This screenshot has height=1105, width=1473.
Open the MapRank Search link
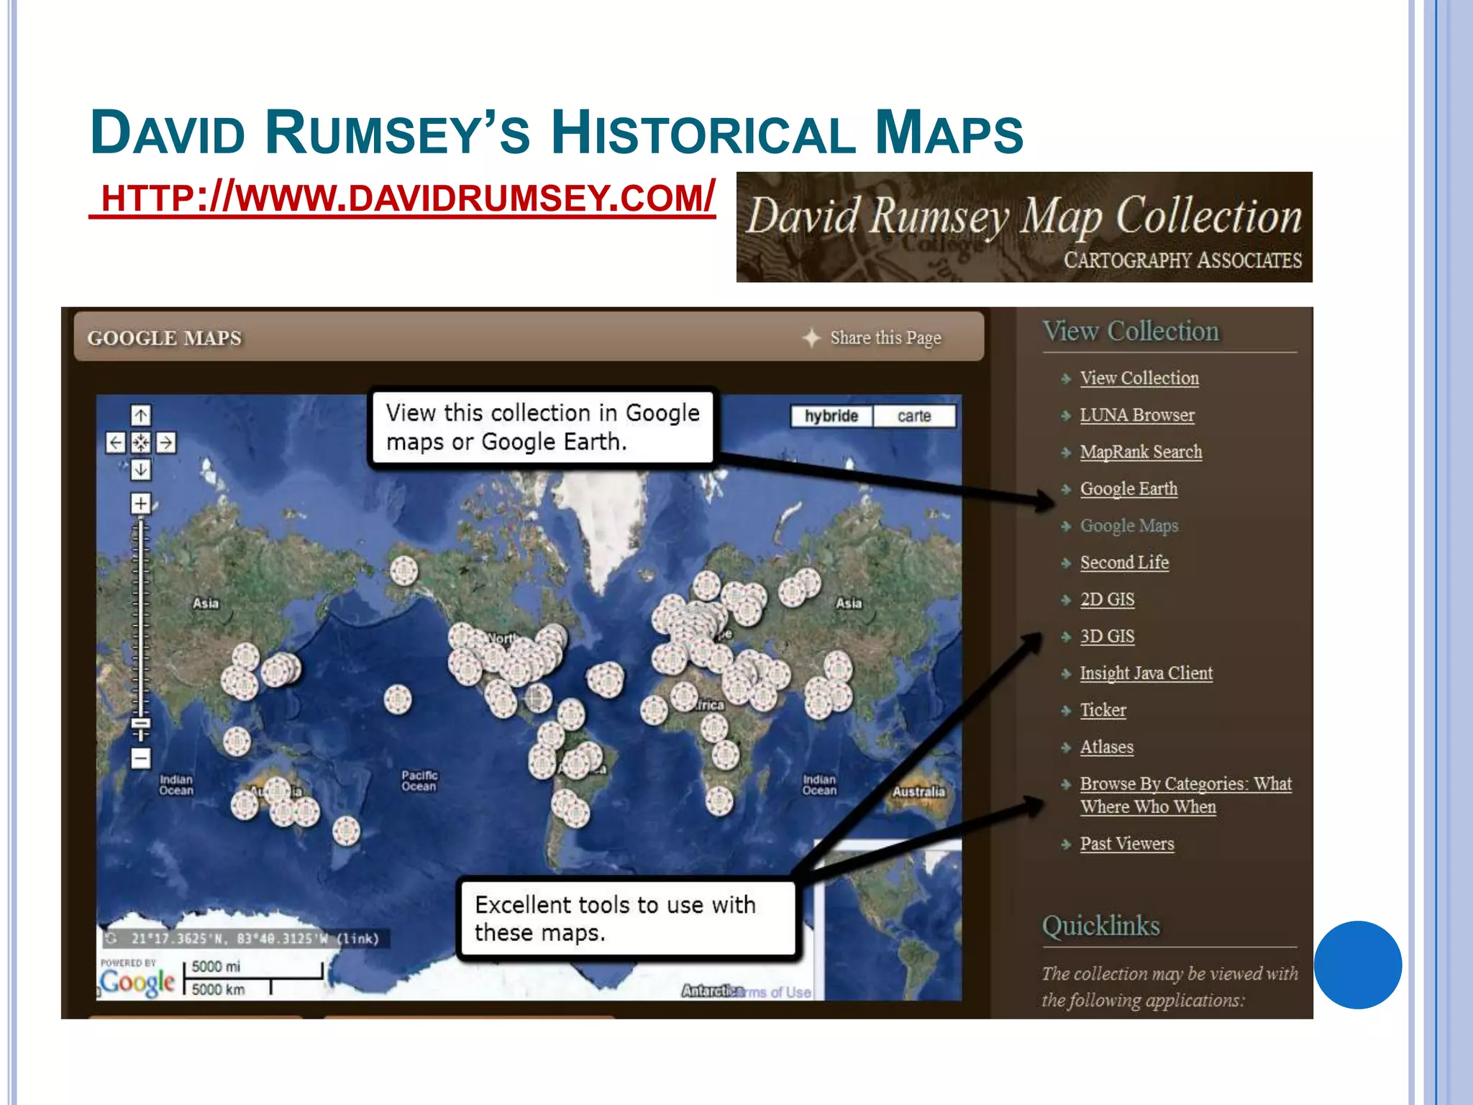coord(1141,452)
